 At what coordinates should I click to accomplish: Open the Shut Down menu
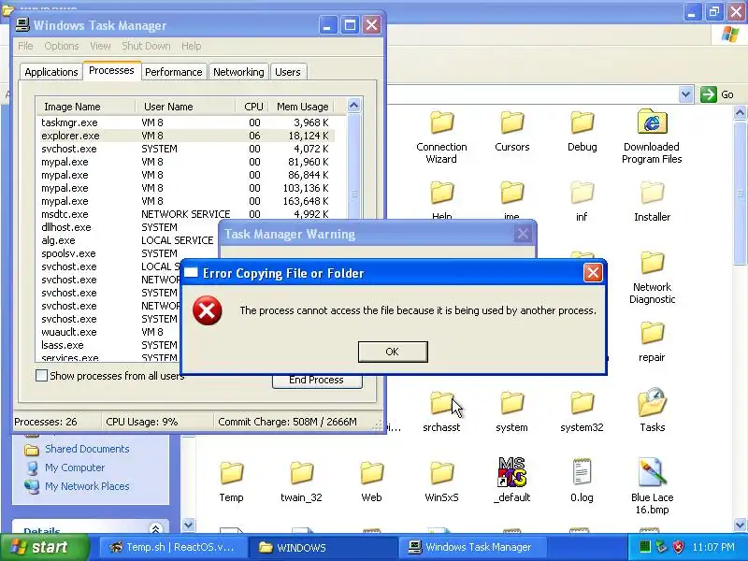pyautogui.click(x=146, y=46)
